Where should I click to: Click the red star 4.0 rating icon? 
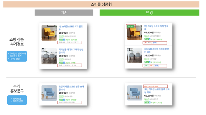click(x=145, y=43)
